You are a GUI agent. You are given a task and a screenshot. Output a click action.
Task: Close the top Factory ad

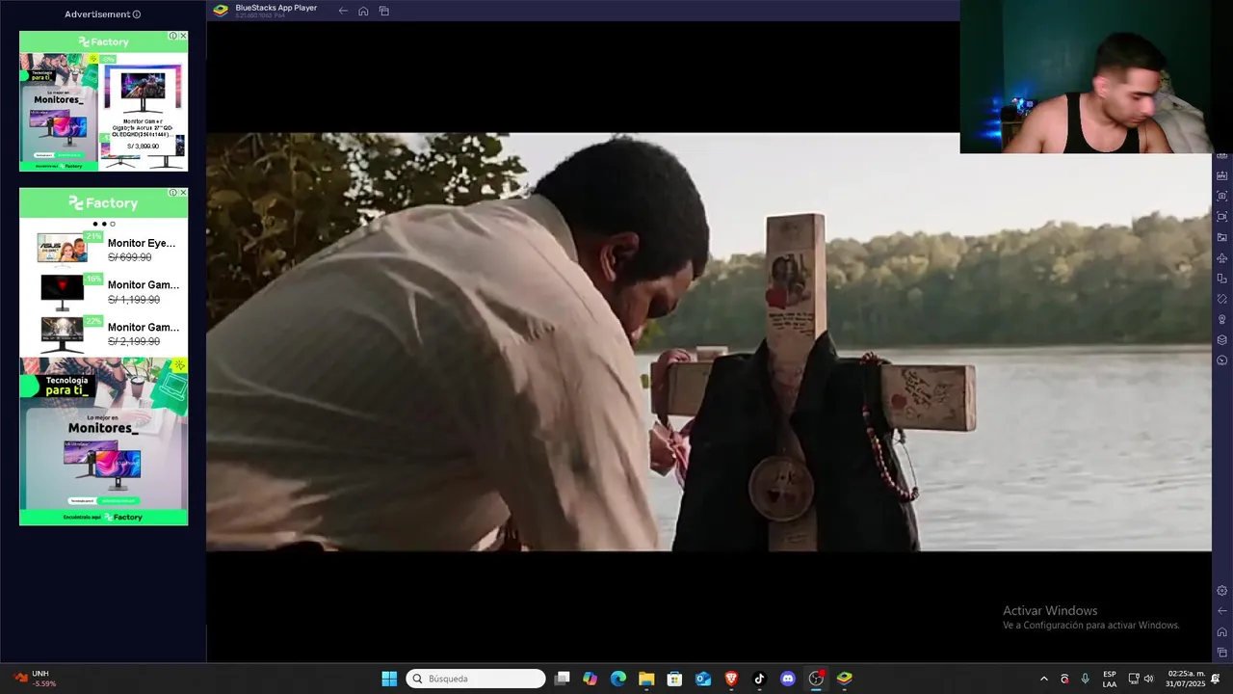[183, 36]
